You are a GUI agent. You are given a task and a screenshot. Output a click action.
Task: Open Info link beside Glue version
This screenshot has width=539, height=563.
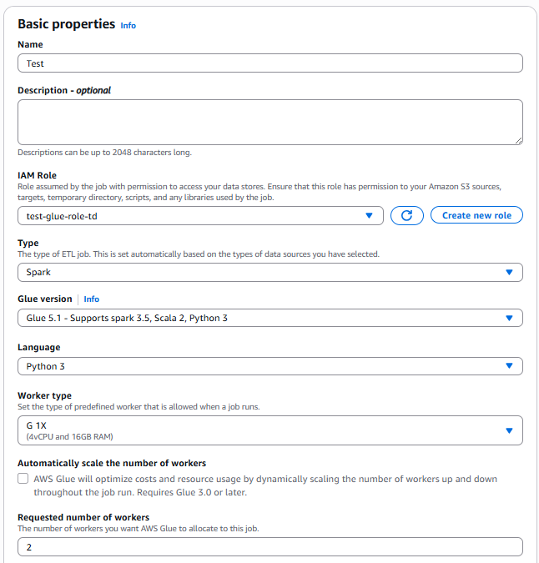92,299
